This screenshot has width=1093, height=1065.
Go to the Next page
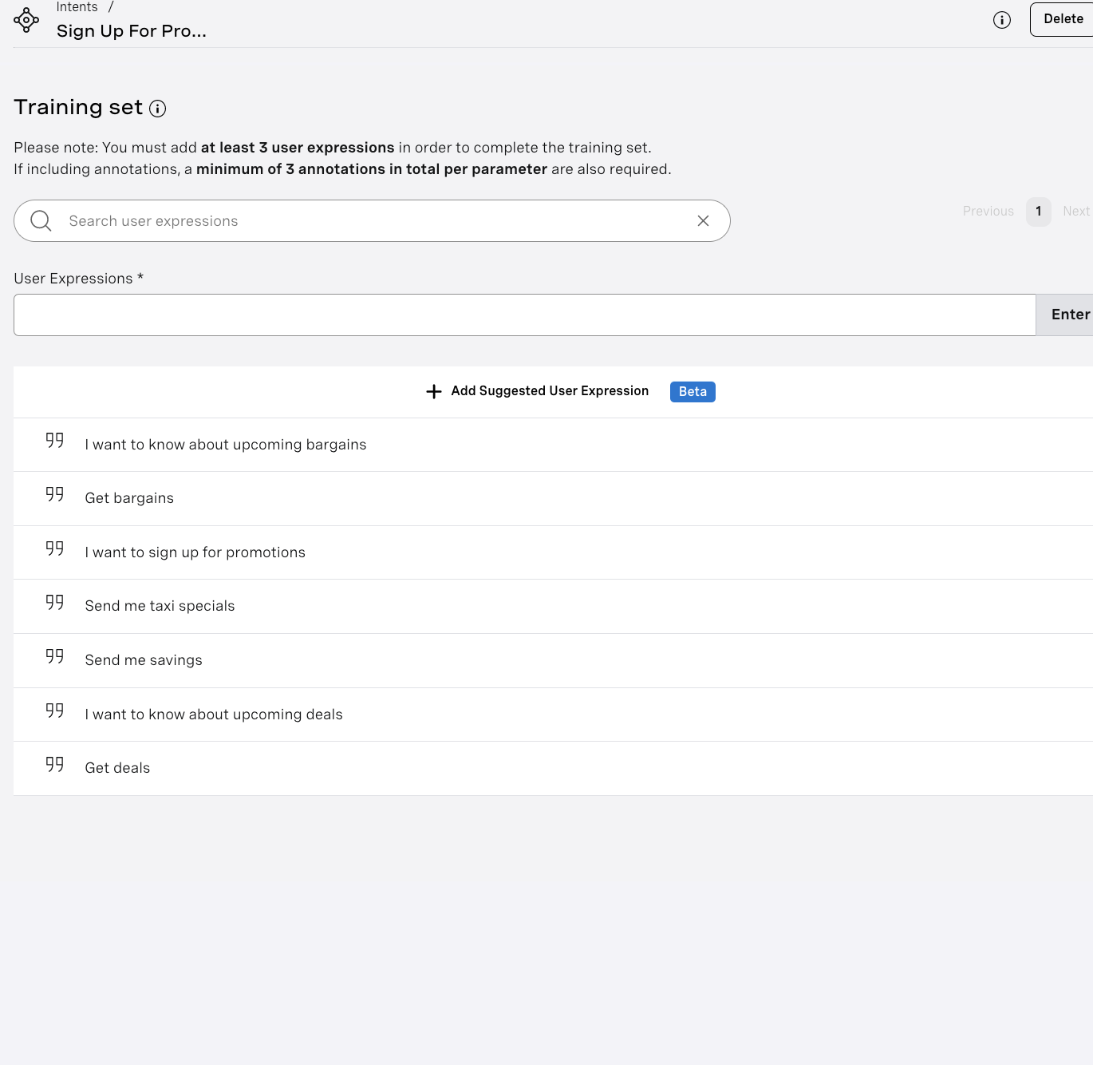point(1076,212)
